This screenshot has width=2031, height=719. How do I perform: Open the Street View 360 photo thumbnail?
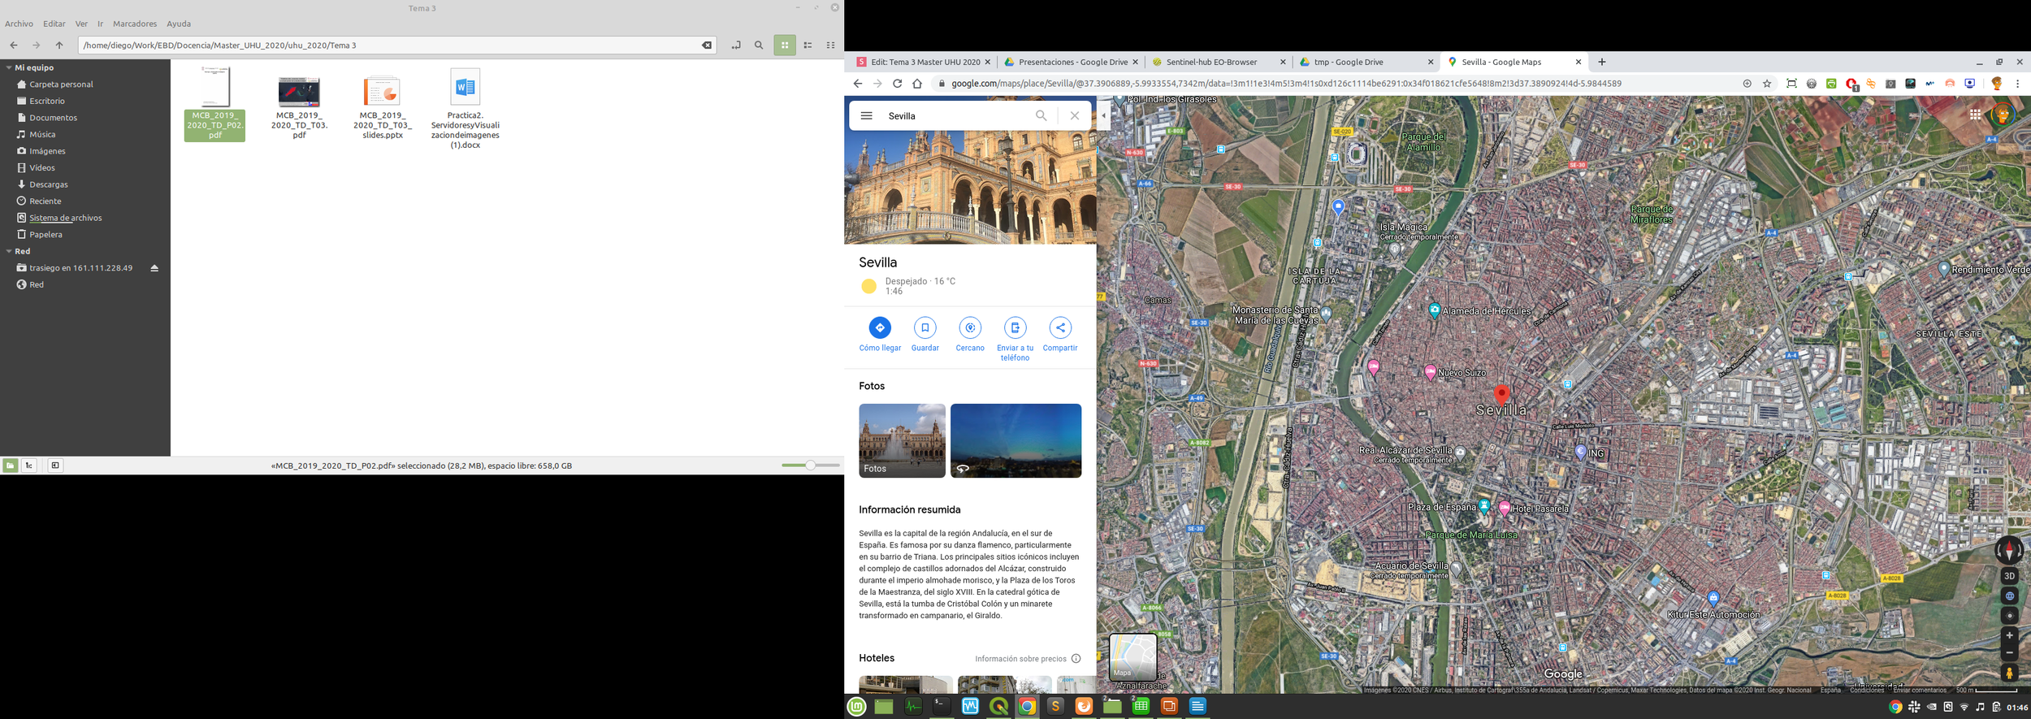click(x=1015, y=440)
